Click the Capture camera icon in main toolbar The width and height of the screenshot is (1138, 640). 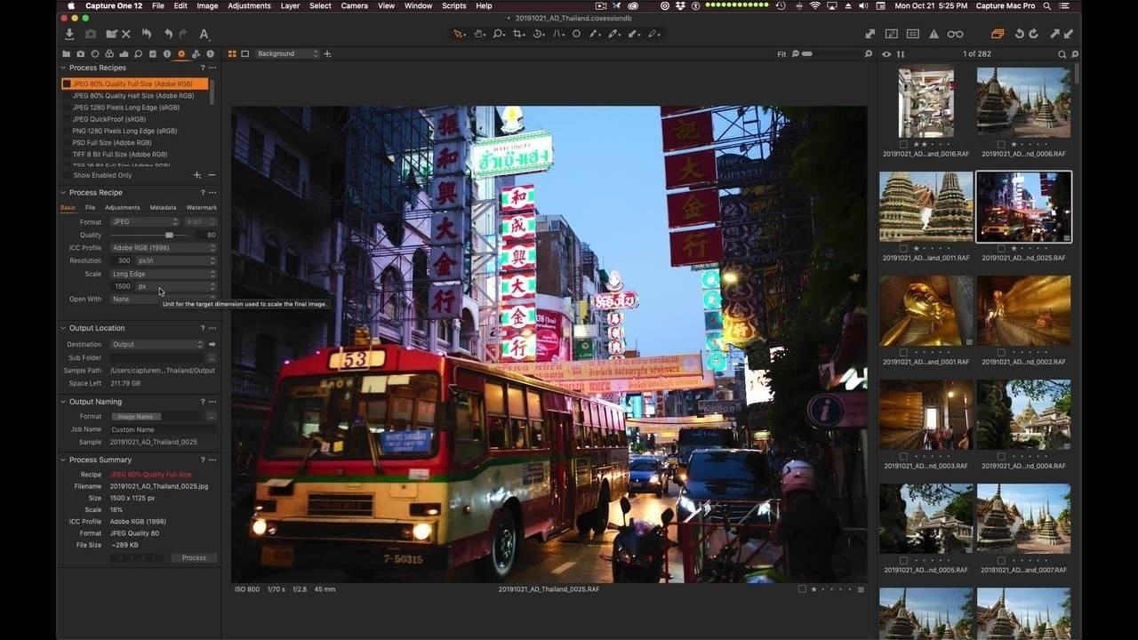[91, 34]
